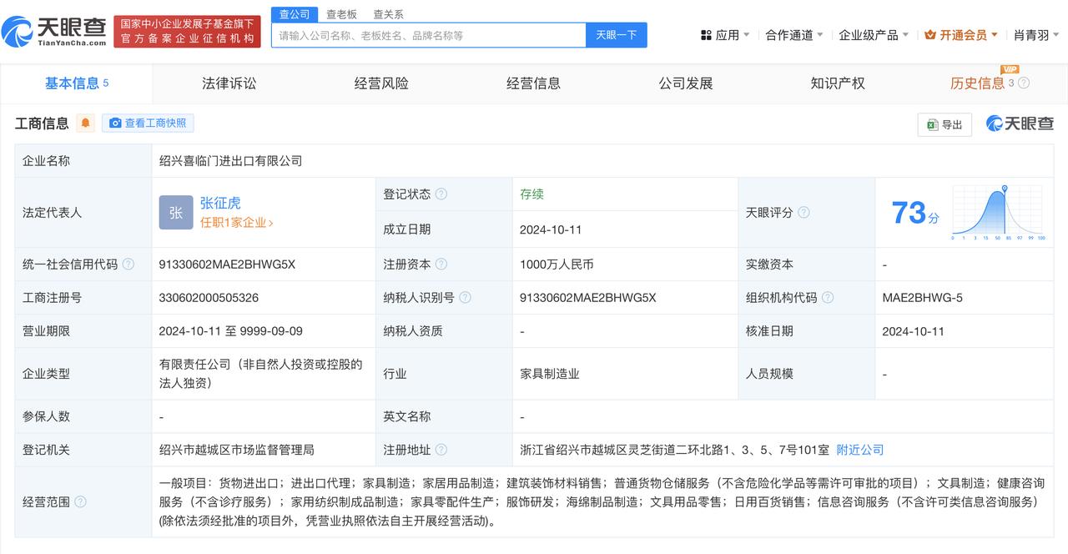This screenshot has width=1068, height=554.
Task: Select the 经营风险 tab
Action: (x=381, y=83)
